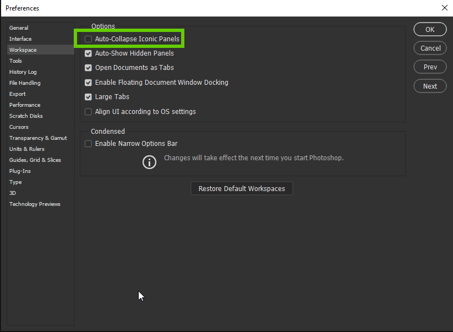Confirm changes with OK button
This screenshot has height=332, width=453.
(430, 30)
